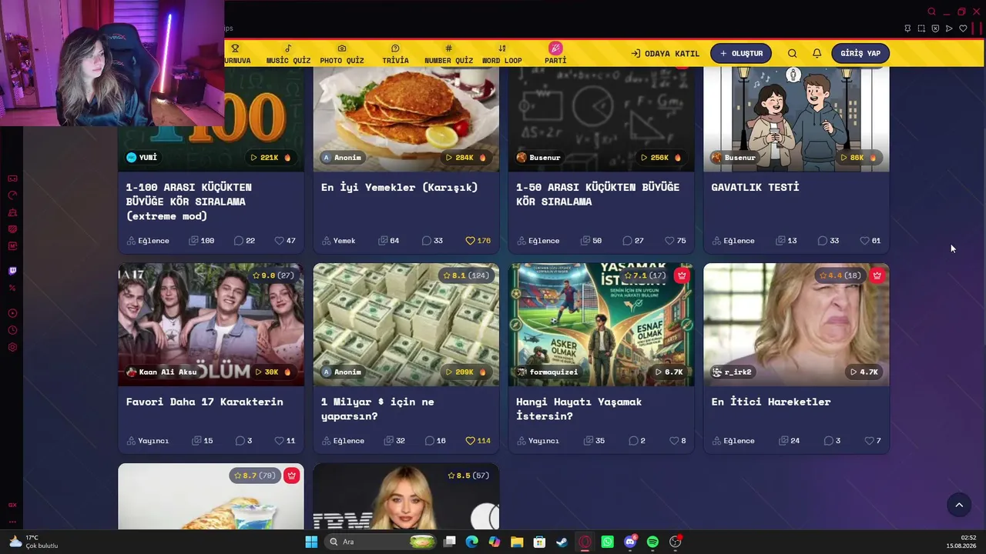This screenshot has height=554, width=986.
Task: Open Discord from the taskbar
Action: pyautogui.click(x=630, y=542)
